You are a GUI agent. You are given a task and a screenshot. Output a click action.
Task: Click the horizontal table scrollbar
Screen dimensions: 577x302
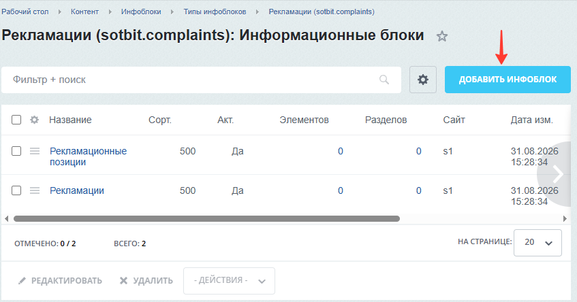tap(206, 218)
